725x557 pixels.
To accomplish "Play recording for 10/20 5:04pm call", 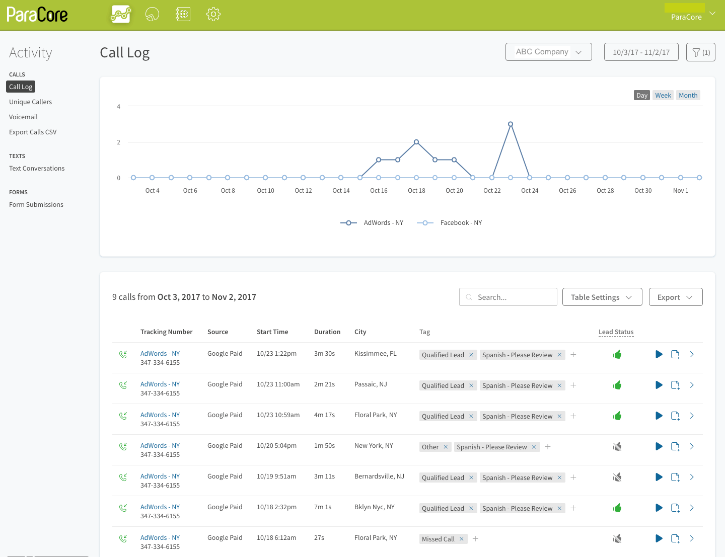I will [659, 446].
